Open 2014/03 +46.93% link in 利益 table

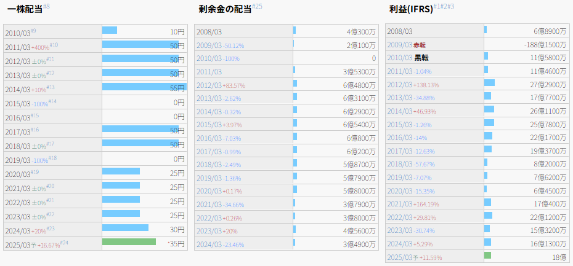tap(412, 112)
